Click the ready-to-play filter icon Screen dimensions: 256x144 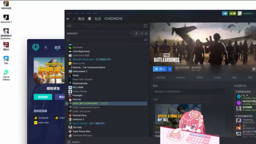[x=146, y=34]
